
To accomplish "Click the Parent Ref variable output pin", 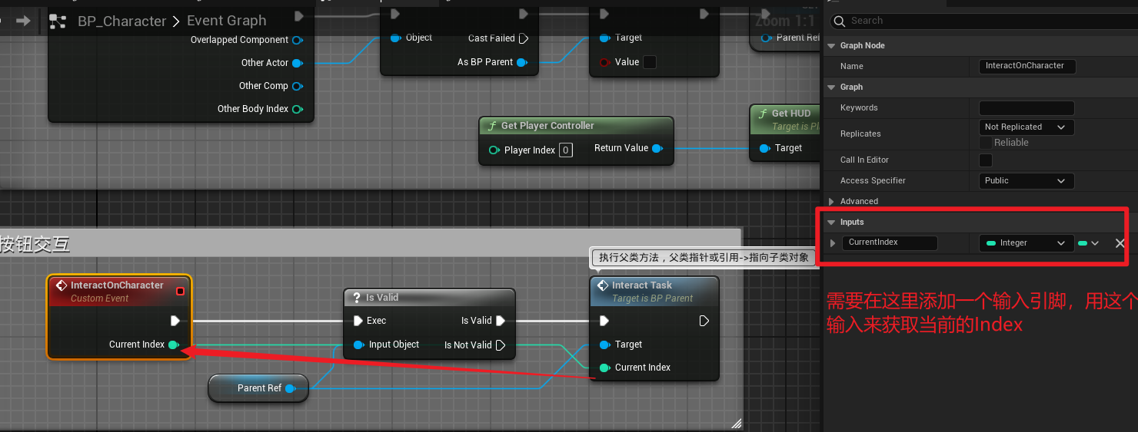I will (x=290, y=388).
